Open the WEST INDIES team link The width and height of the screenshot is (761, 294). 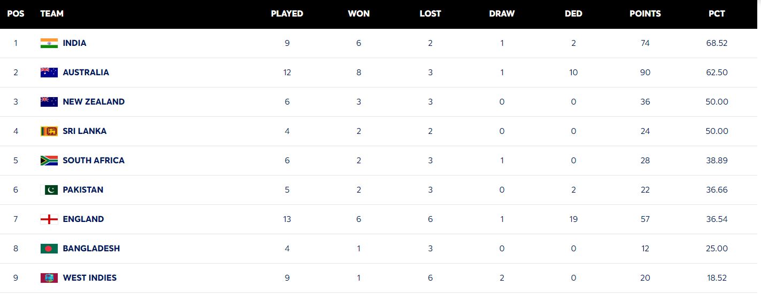point(89,278)
